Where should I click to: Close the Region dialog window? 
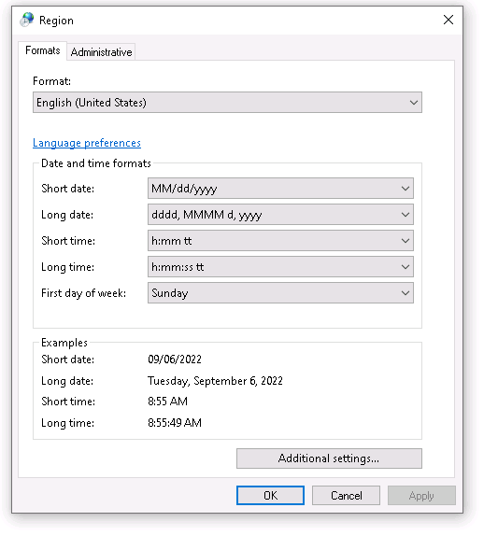448,20
